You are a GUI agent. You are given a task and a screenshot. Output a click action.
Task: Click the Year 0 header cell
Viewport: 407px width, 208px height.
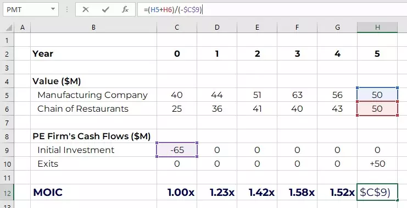point(177,53)
